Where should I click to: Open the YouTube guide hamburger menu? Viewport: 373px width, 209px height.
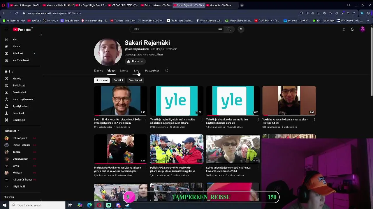point(6,29)
